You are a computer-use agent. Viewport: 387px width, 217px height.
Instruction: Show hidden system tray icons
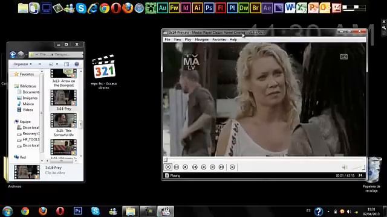click(x=328, y=212)
